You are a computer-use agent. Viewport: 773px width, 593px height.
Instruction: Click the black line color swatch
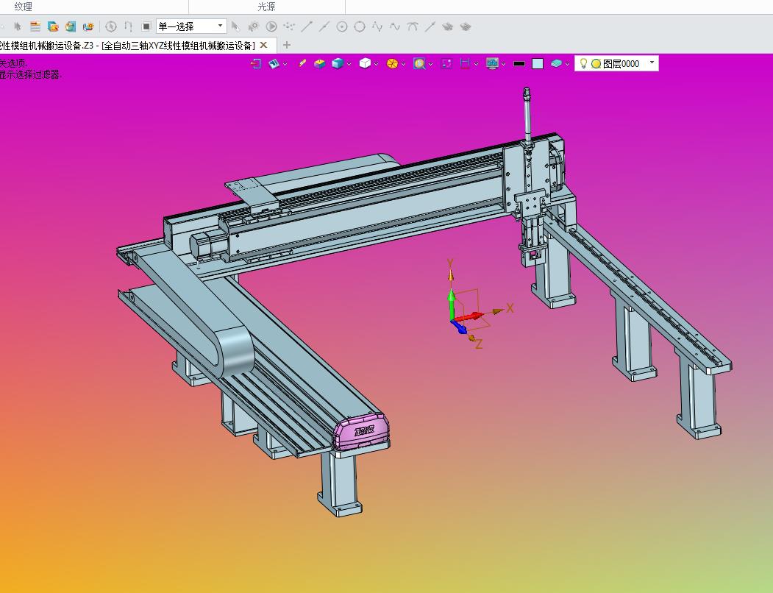519,64
